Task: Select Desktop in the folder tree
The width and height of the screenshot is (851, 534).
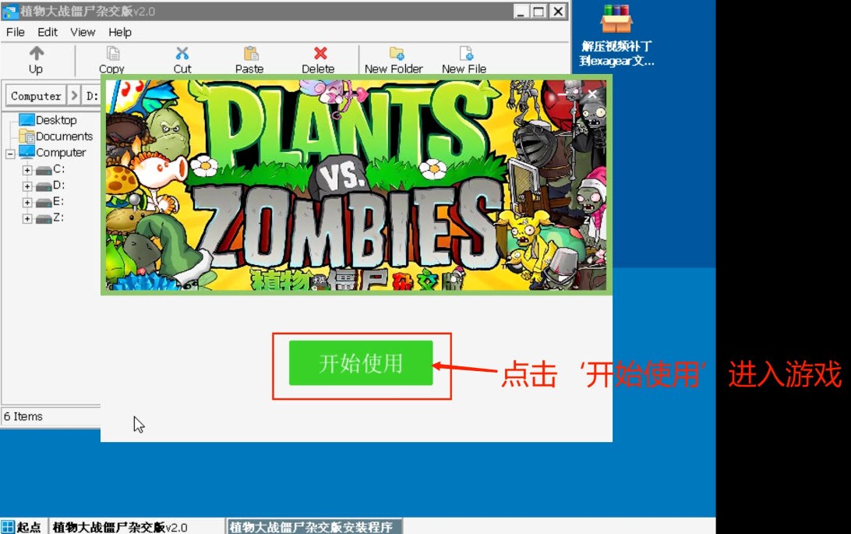Action: tap(56, 120)
